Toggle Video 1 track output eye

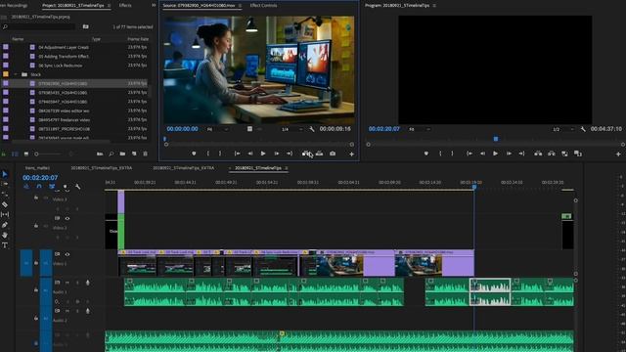[x=67, y=254]
